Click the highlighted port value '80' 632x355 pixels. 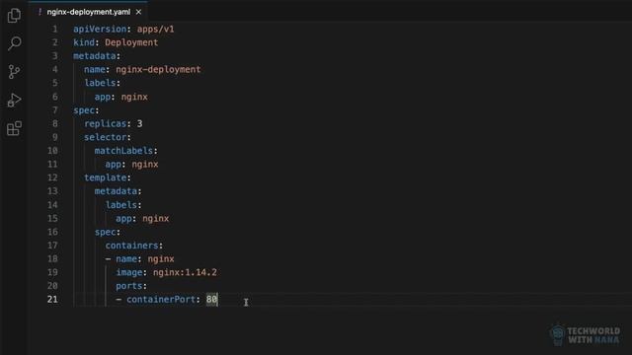(x=211, y=300)
